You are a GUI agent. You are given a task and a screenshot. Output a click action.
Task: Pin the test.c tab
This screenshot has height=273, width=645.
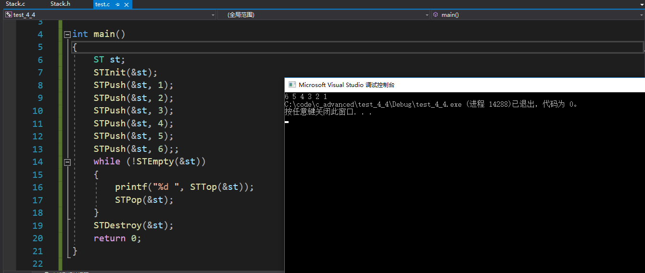point(118,5)
